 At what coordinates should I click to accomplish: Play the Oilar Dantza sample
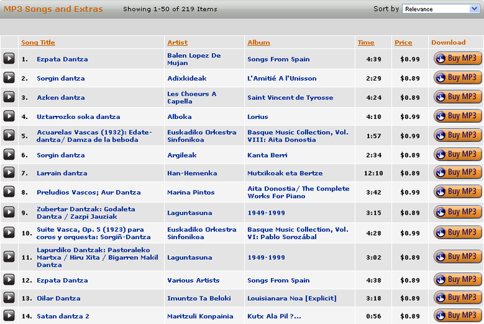[9, 298]
